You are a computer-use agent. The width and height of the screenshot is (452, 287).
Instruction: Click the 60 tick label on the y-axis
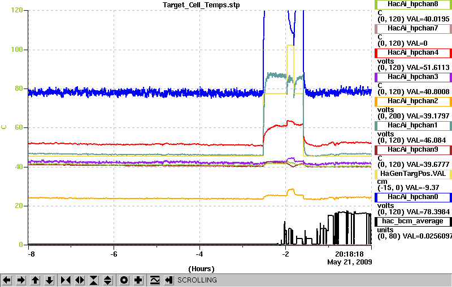pos(19,127)
